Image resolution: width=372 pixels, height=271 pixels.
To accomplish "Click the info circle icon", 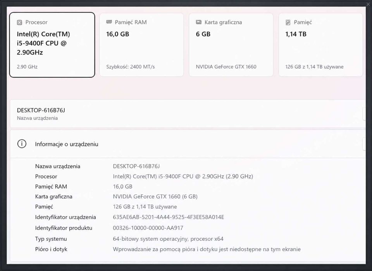I will [22, 144].
